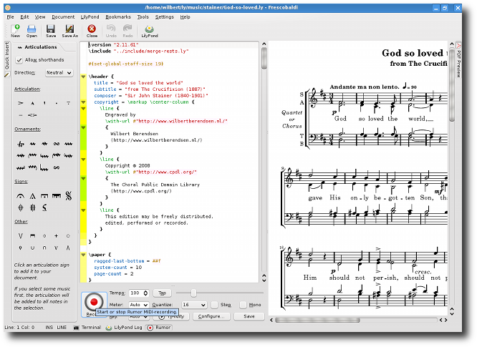The width and height of the screenshot is (477, 347).
Task: Open the Tools menu
Action: [143, 16]
